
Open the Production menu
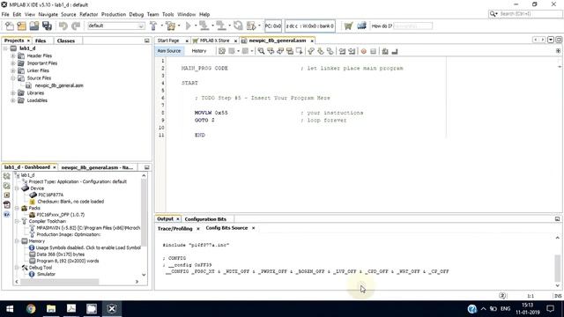[114, 14]
